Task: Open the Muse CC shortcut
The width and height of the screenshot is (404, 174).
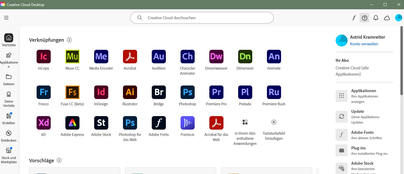Action: pos(72,56)
